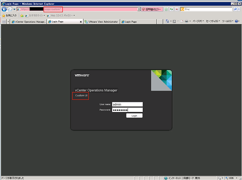The height and width of the screenshot is (180, 242).
Task: Open the search provider dropdown arrow
Action: point(239,9)
